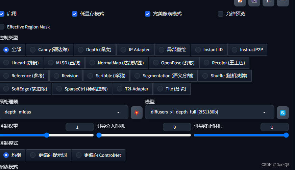Toggle 完美像素模式 checkbox
This screenshot has width=295, height=170.
click(x=148, y=14)
